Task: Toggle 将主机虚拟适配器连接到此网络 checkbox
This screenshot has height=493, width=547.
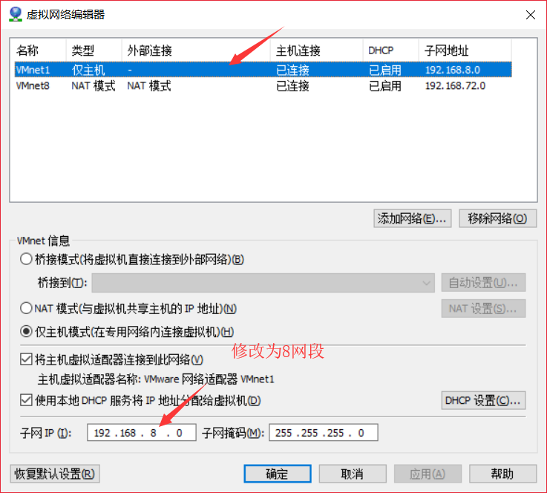Action: pos(26,359)
